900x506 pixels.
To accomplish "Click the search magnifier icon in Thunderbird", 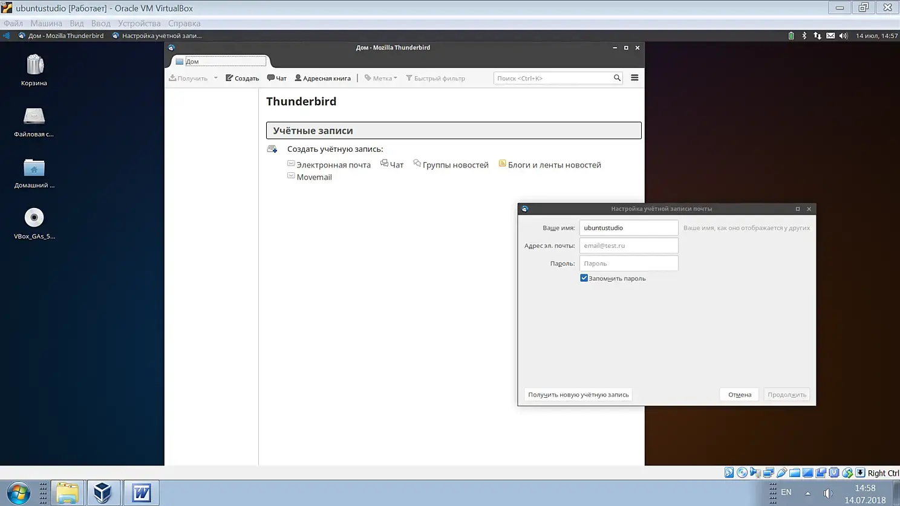I will pos(617,78).
